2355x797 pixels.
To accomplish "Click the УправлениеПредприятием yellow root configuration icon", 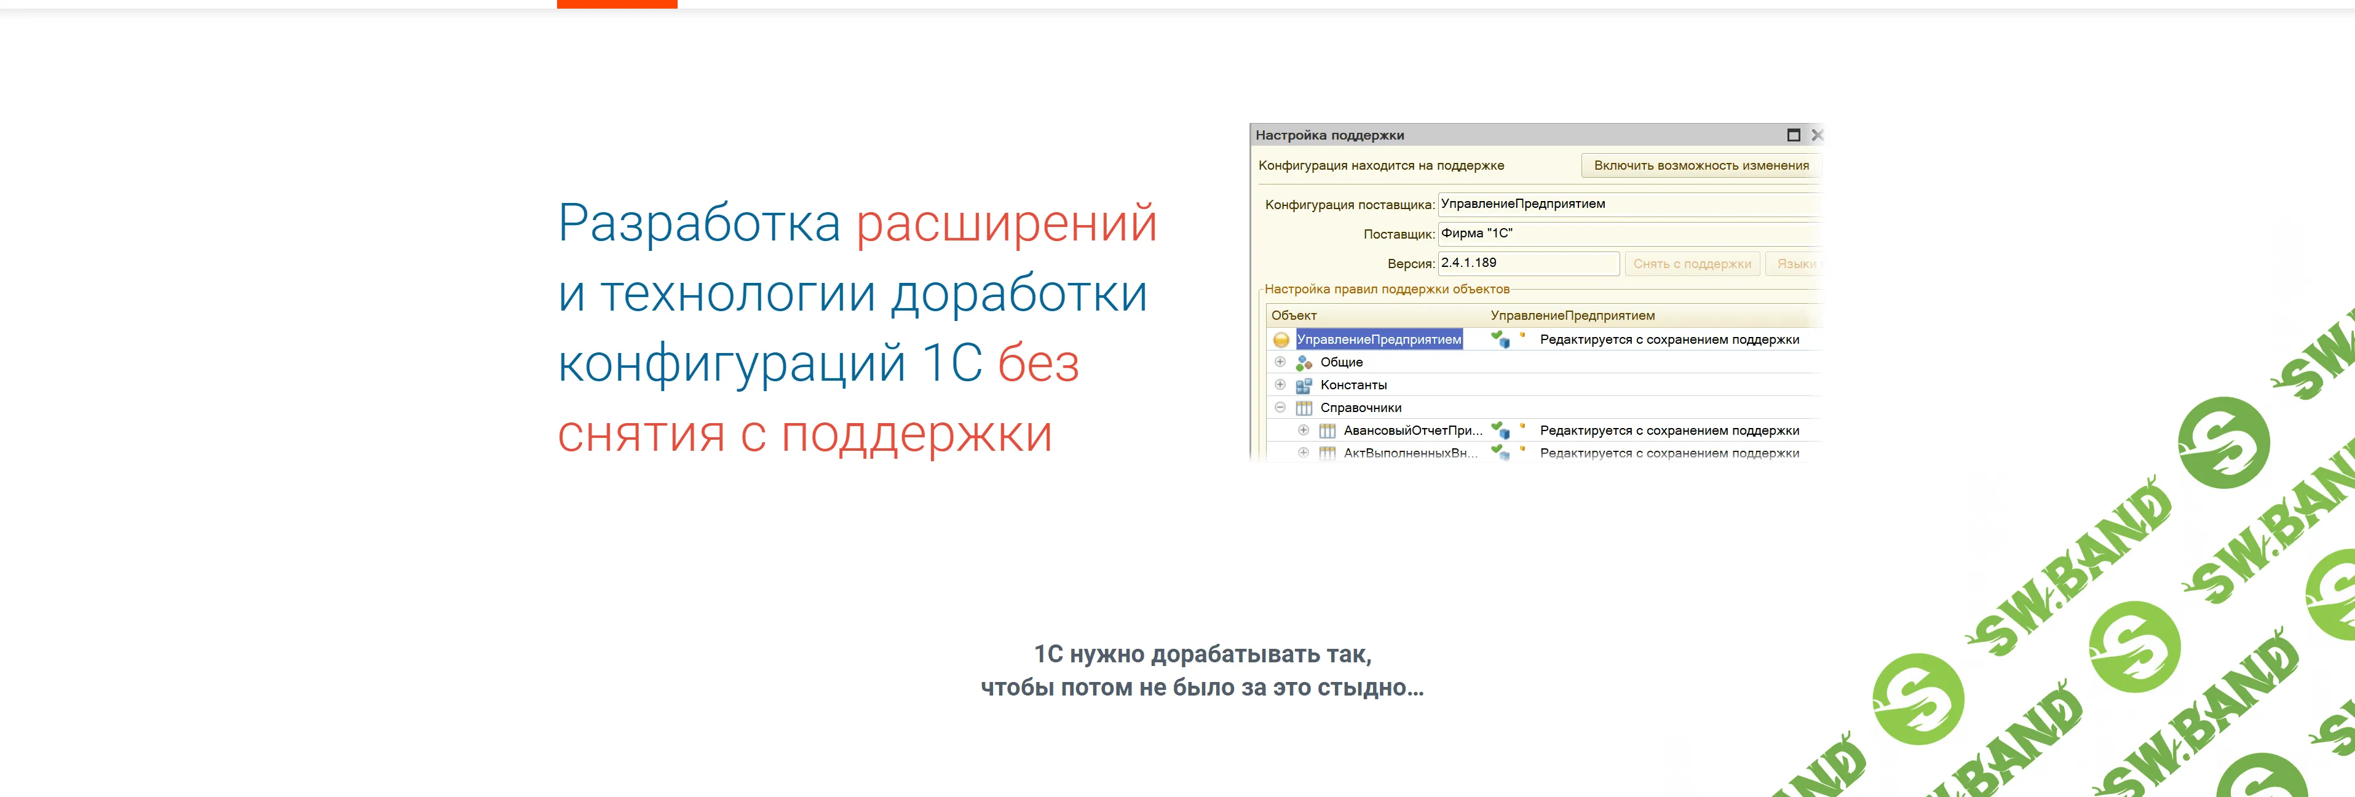I will [x=1283, y=339].
